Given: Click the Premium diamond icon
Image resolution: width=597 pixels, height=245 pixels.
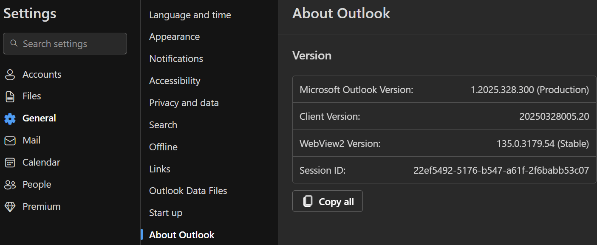Looking at the screenshot, I should (x=10, y=207).
